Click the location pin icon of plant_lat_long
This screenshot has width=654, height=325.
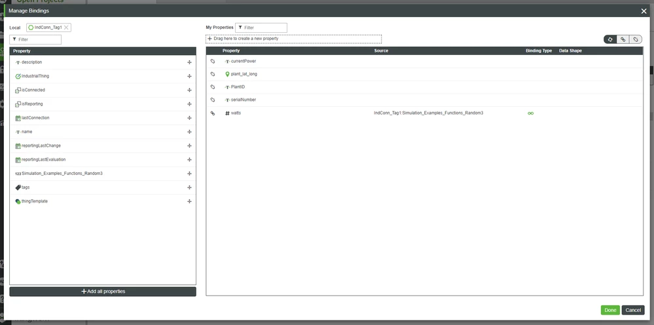point(227,74)
